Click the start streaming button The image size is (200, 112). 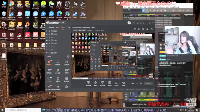(x=148, y=83)
